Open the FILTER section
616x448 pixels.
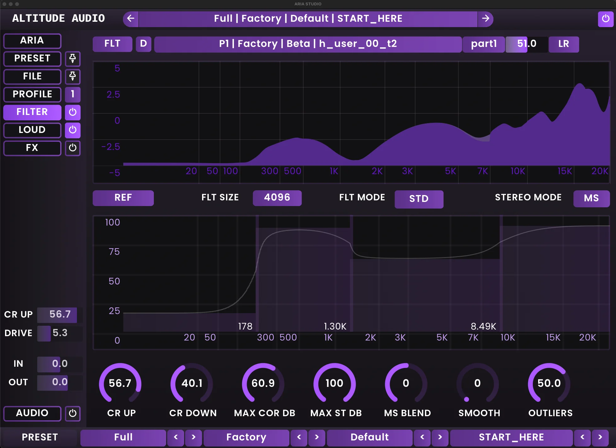coord(32,112)
